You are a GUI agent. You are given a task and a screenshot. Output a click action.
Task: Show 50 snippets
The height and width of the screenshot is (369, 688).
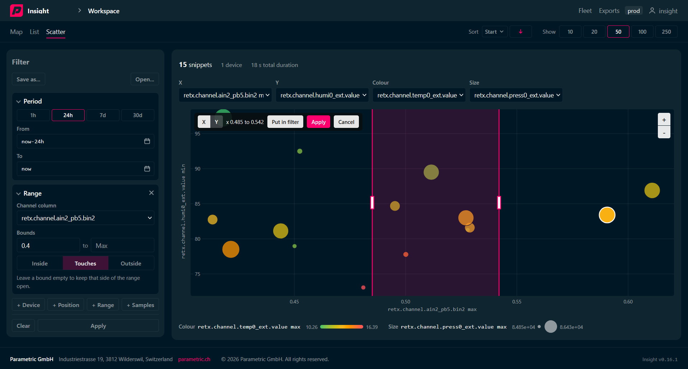coord(618,32)
